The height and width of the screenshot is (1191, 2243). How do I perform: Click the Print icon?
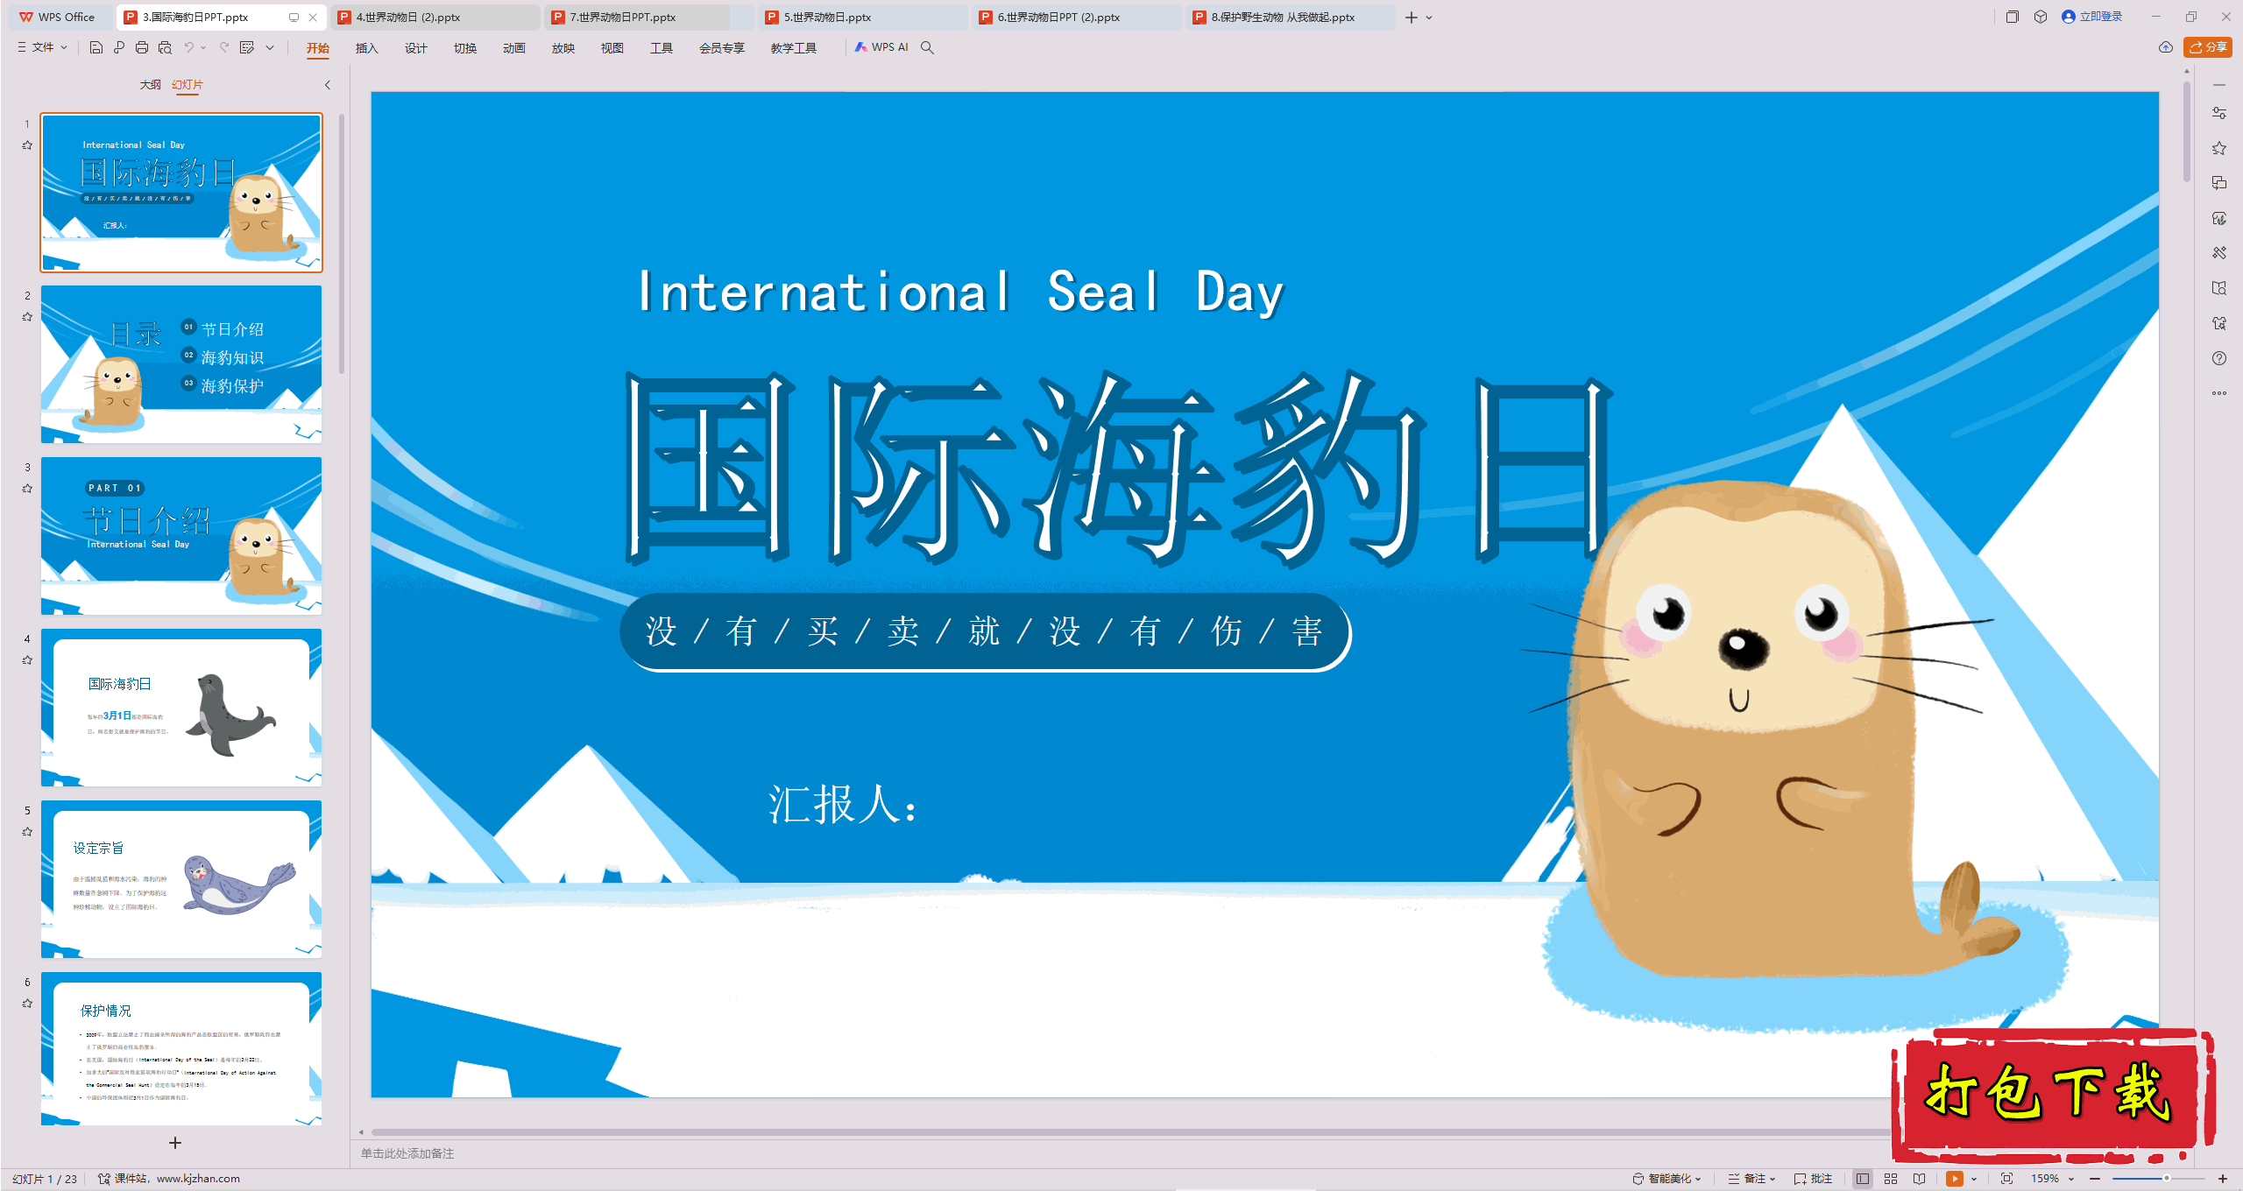142,47
